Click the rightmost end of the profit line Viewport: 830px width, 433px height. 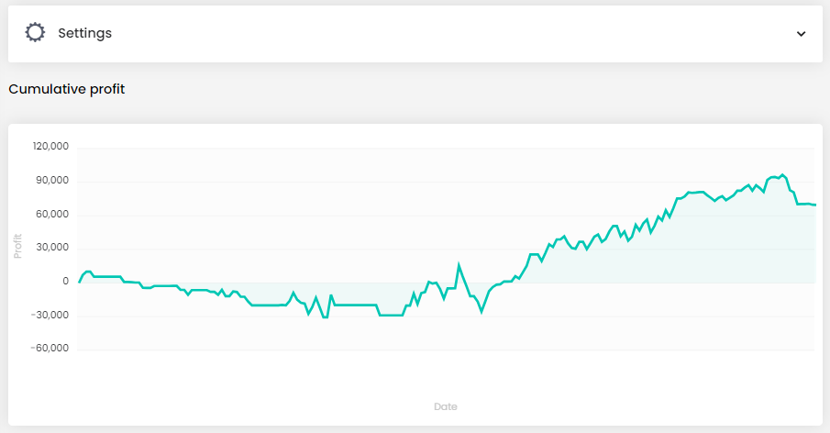point(814,205)
